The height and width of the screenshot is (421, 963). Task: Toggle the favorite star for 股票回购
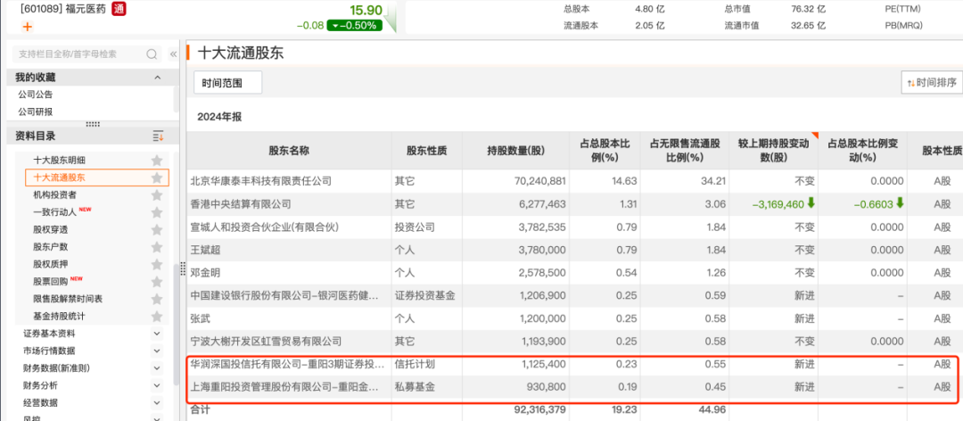click(x=157, y=281)
